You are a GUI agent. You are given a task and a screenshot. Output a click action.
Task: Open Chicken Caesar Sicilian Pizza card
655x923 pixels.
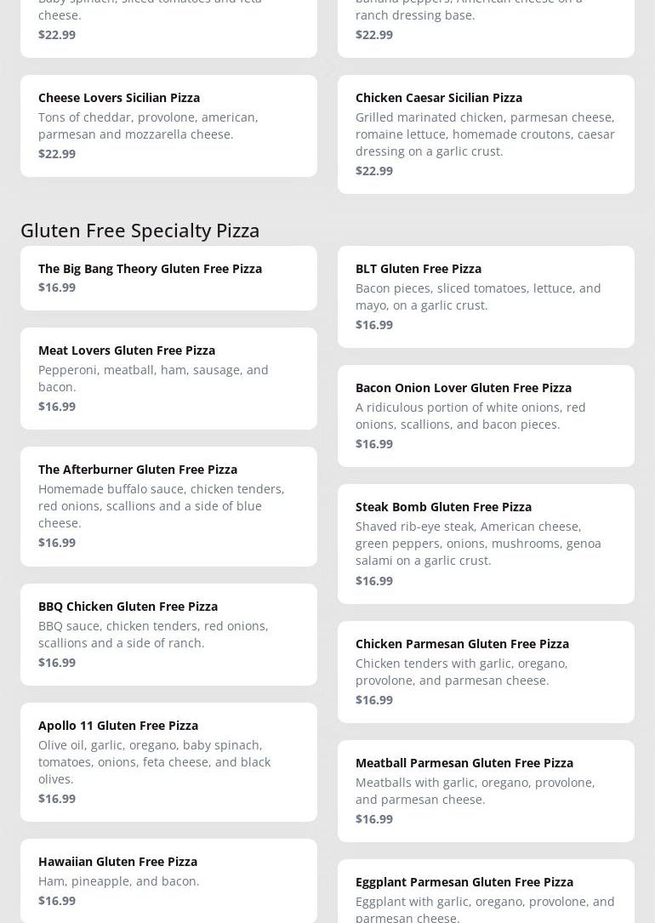tap(438, 98)
